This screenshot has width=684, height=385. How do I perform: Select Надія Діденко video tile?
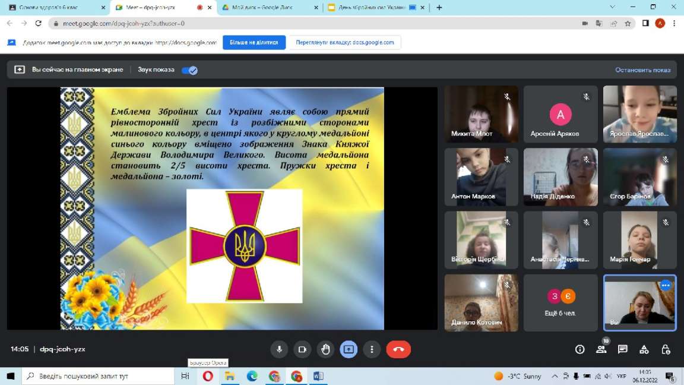(560, 177)
